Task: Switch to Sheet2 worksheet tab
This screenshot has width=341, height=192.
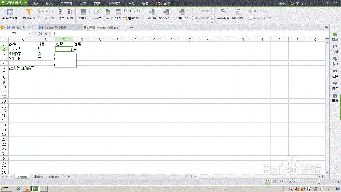Action: coord(38,177)
